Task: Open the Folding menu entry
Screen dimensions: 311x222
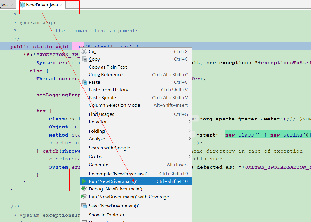Action: (136, 131)
